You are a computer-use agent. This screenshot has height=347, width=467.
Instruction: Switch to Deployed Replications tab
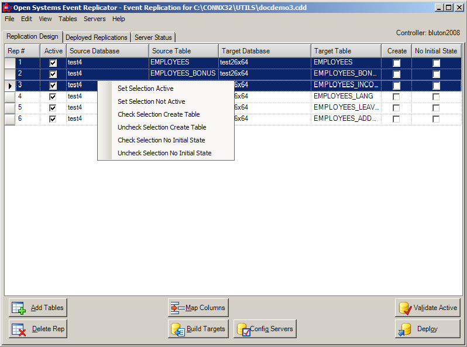point(97,38)
